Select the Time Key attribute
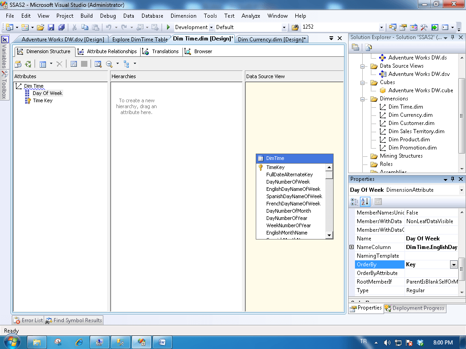The height and width of the screenshot is (349, 466). pyautogui.click(x=42, y=100)
